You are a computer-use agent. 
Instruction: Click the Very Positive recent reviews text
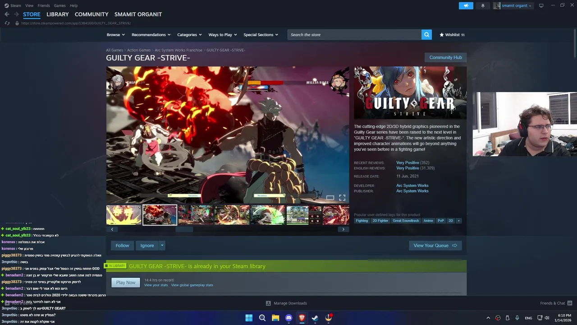[408, 163]
